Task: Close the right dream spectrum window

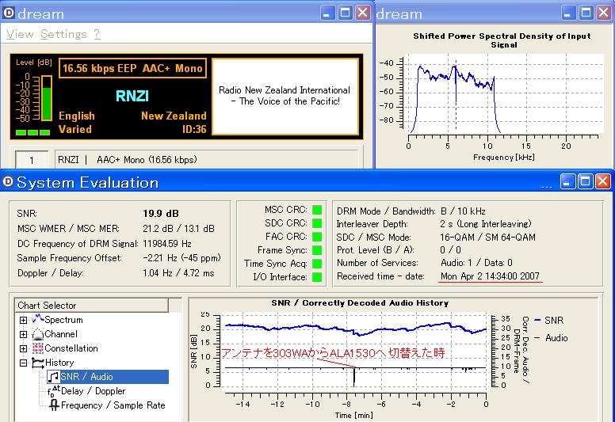Action: [604, 13]
